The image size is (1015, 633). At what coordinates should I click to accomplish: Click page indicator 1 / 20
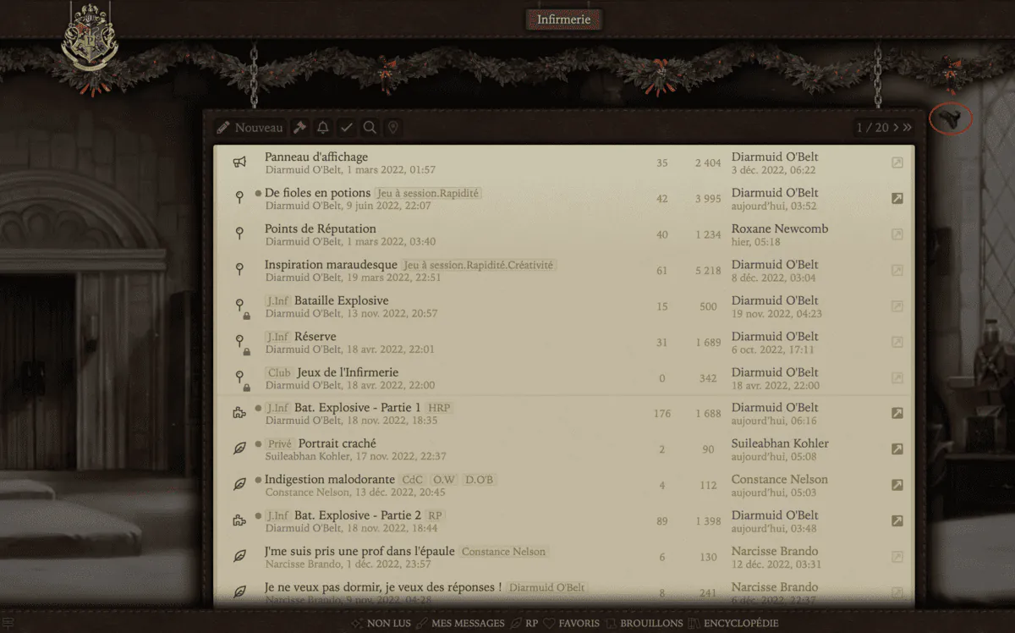click(872, 128)
